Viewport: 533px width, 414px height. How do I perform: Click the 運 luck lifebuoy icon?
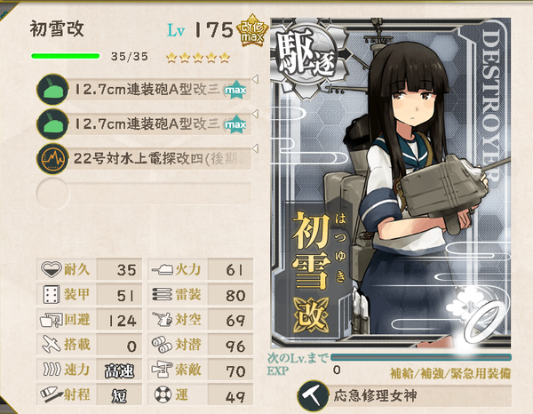tap(163, 394)
